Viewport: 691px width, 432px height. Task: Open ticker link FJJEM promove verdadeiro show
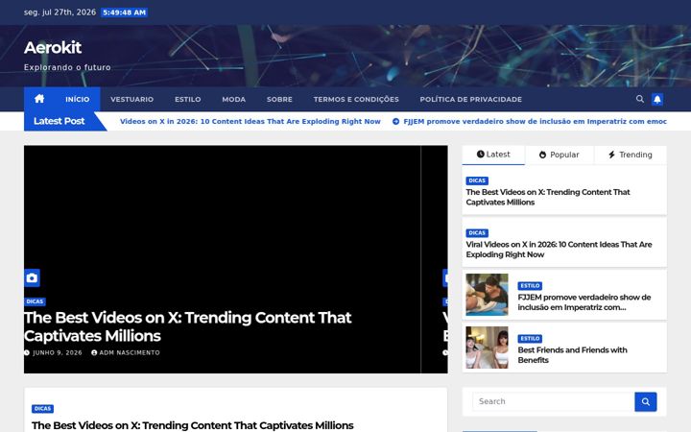click(x=535, y=122)
